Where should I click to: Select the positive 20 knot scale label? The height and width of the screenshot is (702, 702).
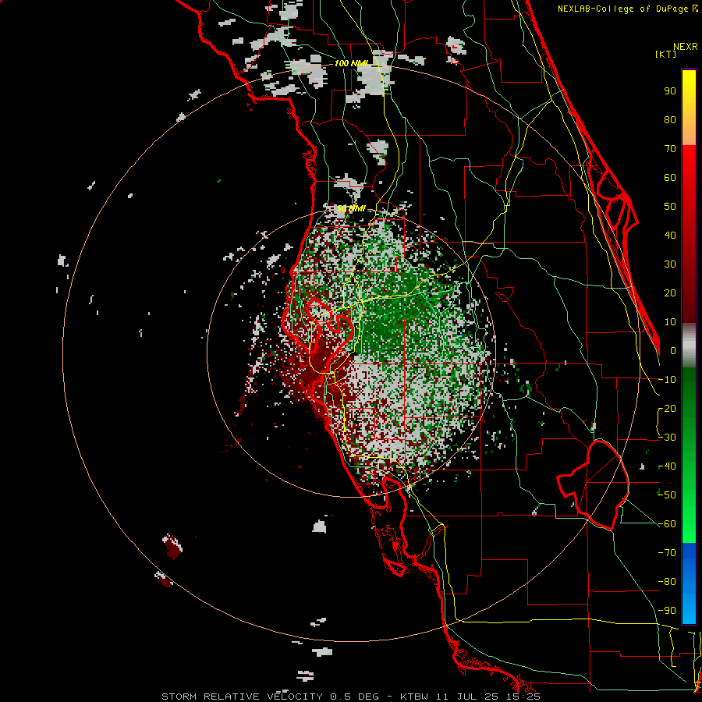click(x=670, y=292)
